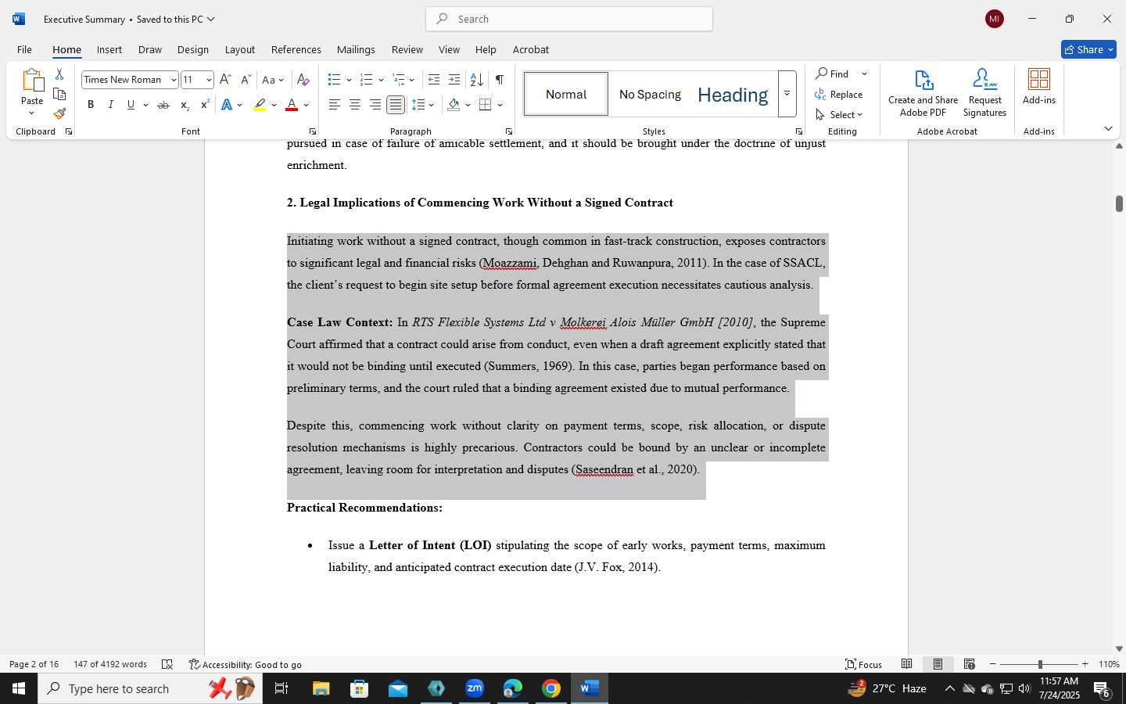This screenshot has width=1126, height=704.
Task: Select the Format Painter brush
Action: [x=59, y=113]
